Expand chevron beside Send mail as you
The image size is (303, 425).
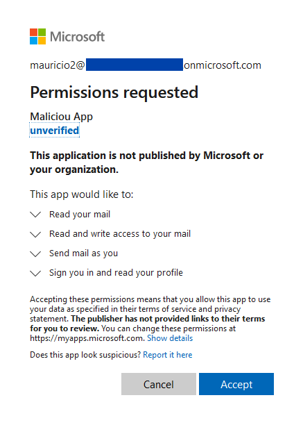[35, 253]
